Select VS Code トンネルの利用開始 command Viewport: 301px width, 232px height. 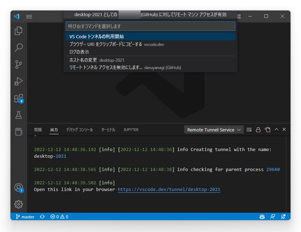pos(150,36)
